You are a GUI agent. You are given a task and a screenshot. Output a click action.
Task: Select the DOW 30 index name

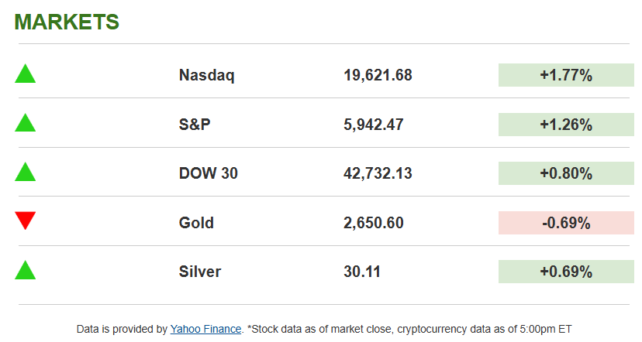tap(209, 173)
